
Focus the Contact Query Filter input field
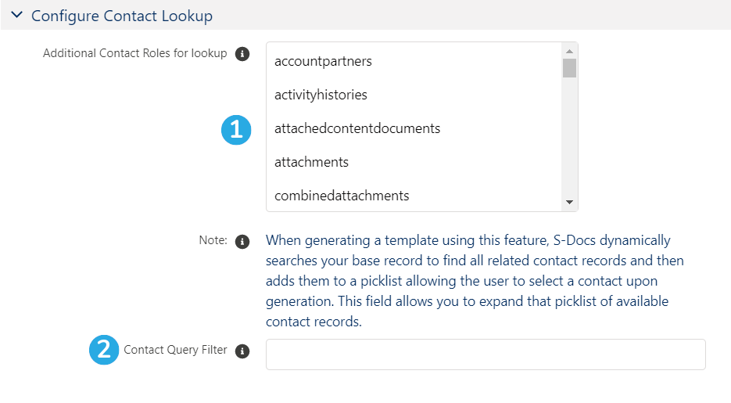point(486,354)
